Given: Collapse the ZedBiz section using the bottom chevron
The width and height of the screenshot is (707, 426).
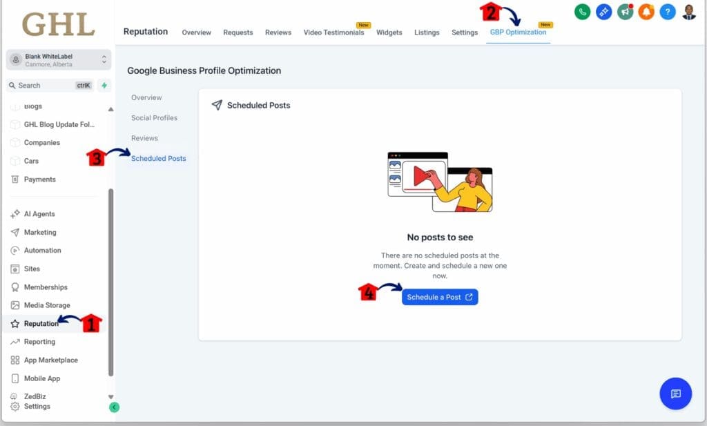Looking at the screenshot, I should click(110, 396).
